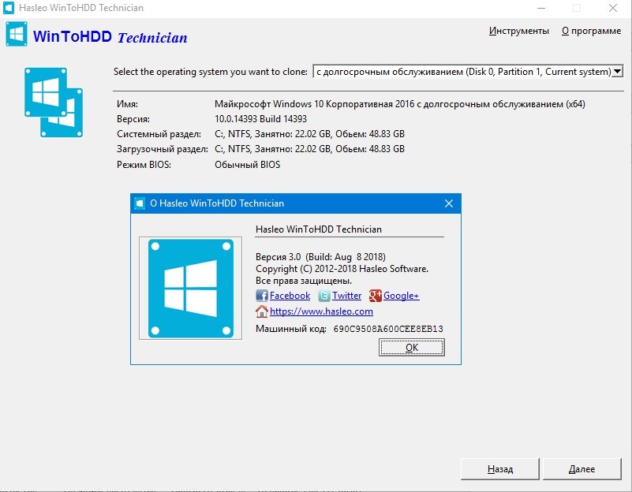The image size is (632, 492).
Task: Select the machine code 690C9508A600CEE8EB13
Action: 388,329
